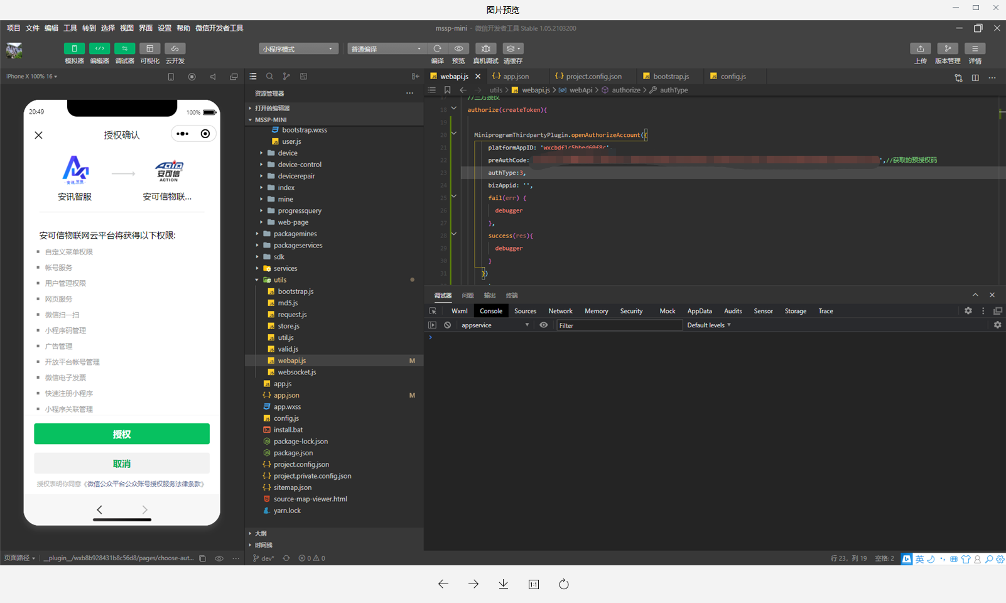1006x603 pixels.
Task: Toggle the console sidebar icon left of clear
Action: click(432, 325)
